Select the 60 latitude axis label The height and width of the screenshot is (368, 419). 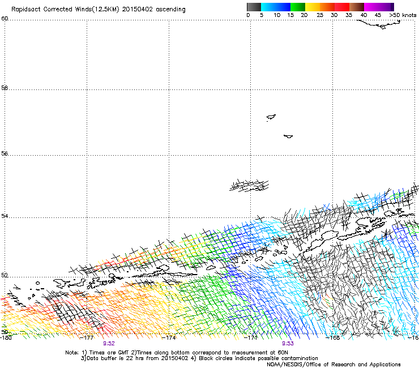[5, 19]
